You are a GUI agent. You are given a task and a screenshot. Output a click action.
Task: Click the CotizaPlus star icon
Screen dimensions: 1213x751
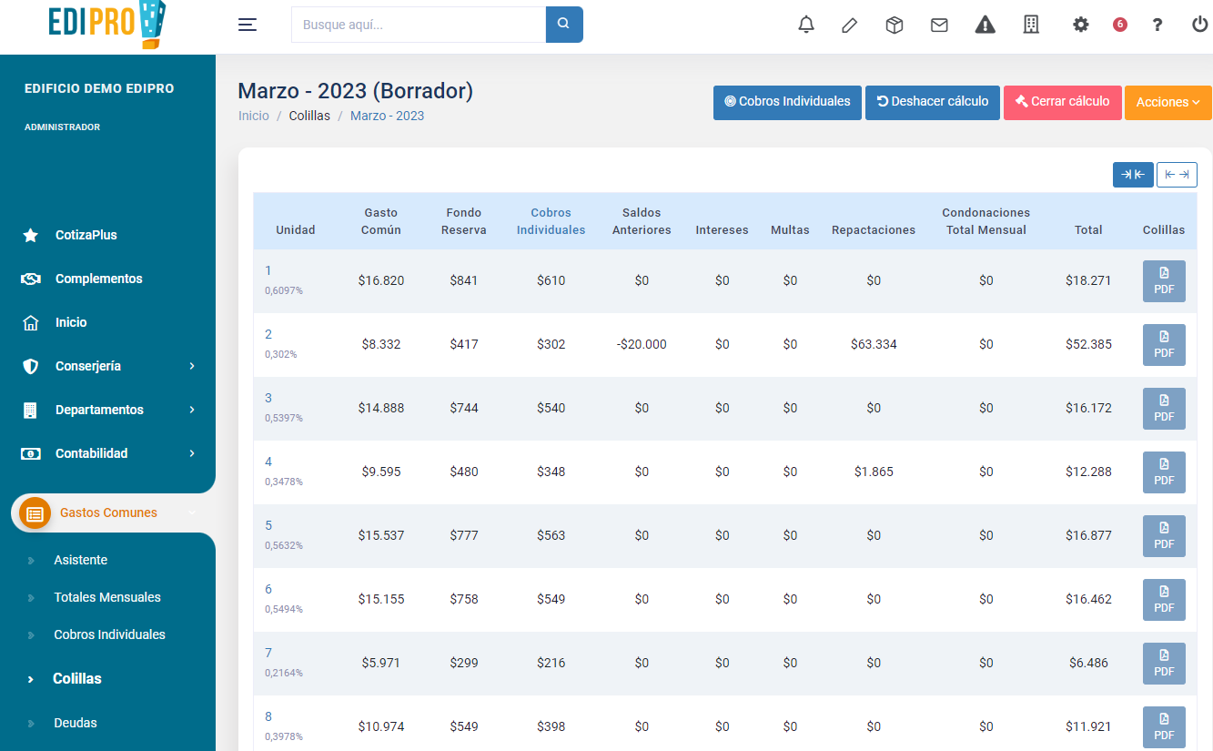31,236
